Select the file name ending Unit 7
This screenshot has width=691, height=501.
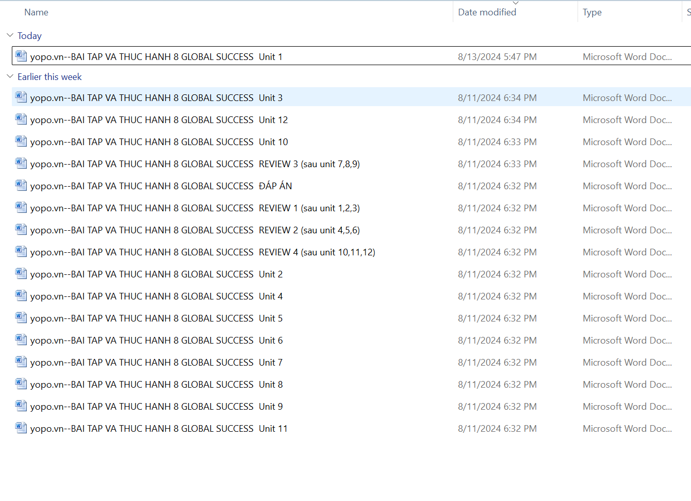[x=156, y=363]
